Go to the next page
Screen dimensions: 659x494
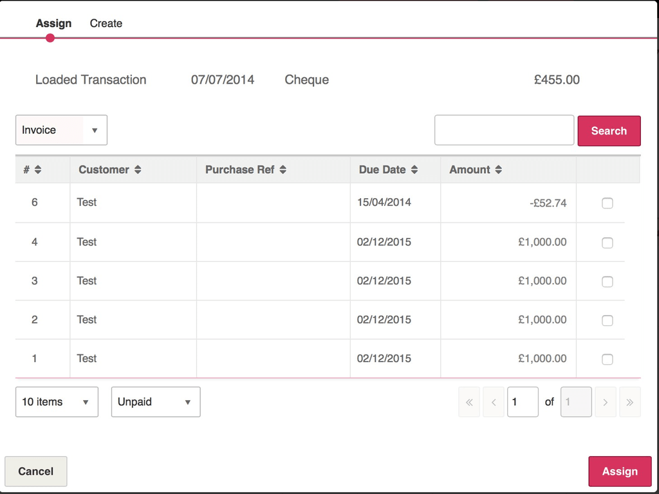pos(605,401)
